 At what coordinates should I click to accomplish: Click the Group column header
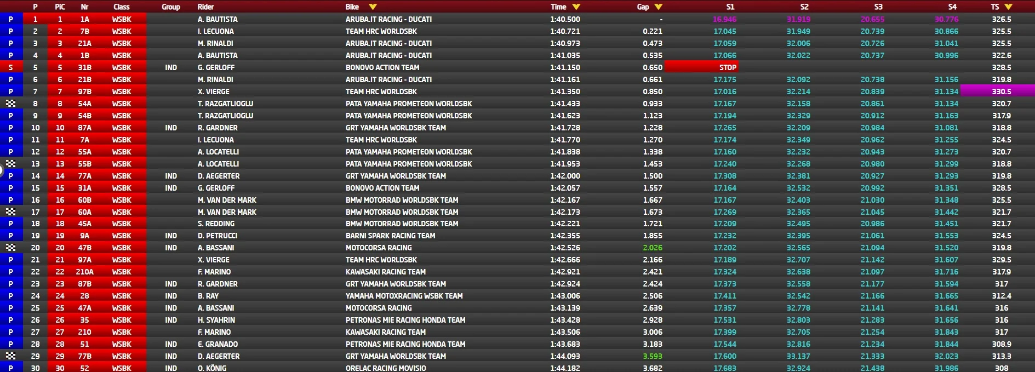[x=171, y=7]
